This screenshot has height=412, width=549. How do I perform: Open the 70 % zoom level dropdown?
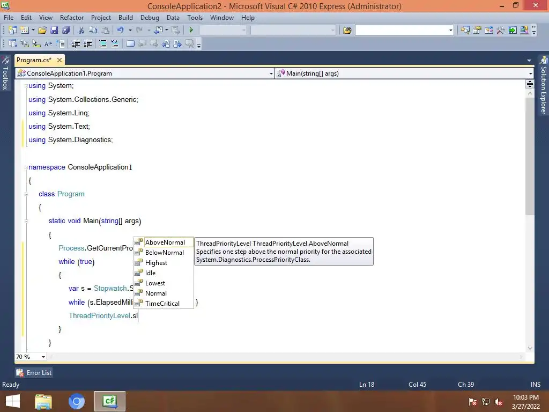pos(43,357)
